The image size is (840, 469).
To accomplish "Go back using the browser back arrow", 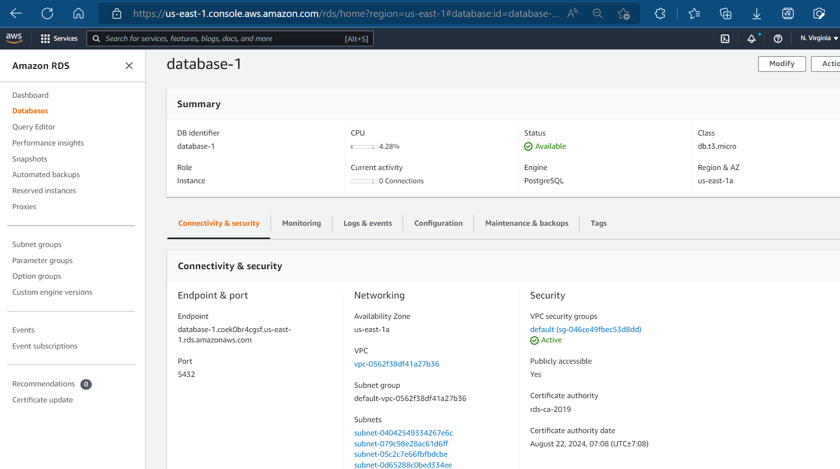I will click(16, 13).
